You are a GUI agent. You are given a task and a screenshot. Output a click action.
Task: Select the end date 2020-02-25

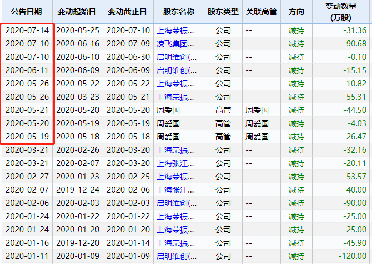[x=128, y=176]
